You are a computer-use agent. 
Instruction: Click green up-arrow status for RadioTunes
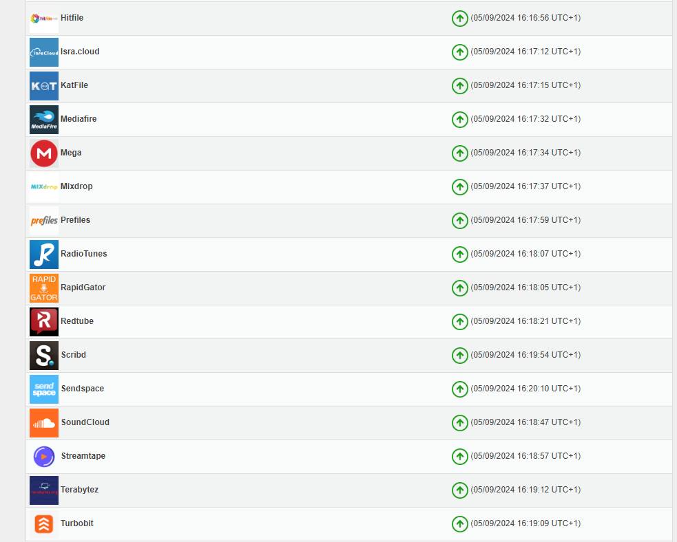[460, 254]
